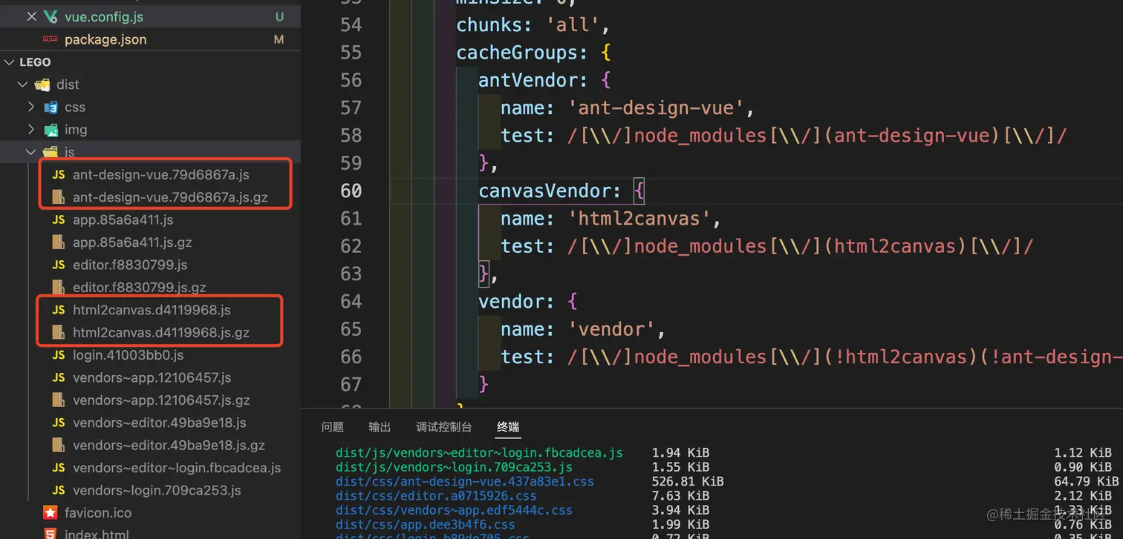Click archive icon of vendors~editor.49ba9e18.js.gz

click(58, 446)
